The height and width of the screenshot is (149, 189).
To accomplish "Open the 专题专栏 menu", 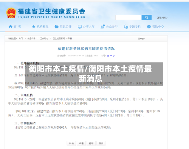I will [132, 26].
